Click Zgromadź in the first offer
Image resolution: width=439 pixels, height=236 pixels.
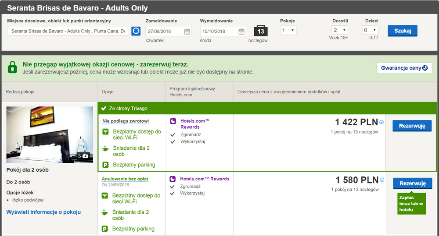pos(191,134)
